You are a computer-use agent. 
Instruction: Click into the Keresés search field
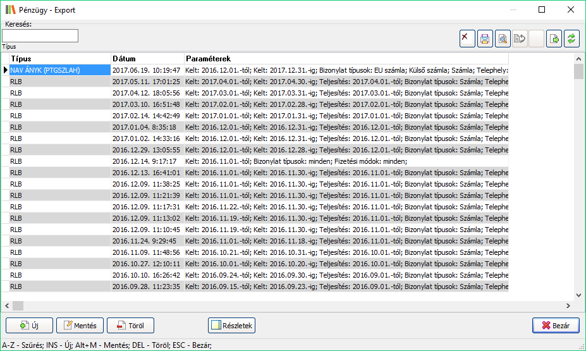tap(40, 36)
